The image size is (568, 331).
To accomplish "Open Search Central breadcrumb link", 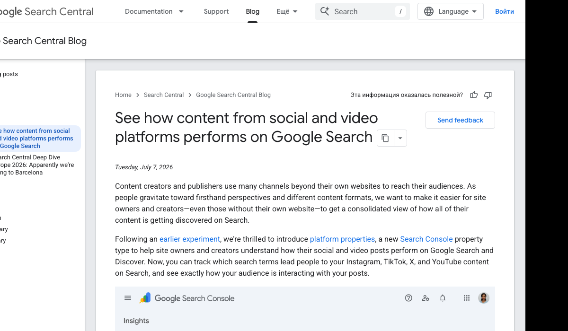I will point(164,95).
